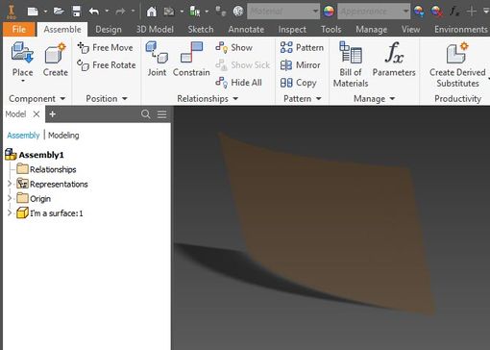This screenshot has width=490, height=350.
Task: Click Show relationships
Action: coord(234,47)
